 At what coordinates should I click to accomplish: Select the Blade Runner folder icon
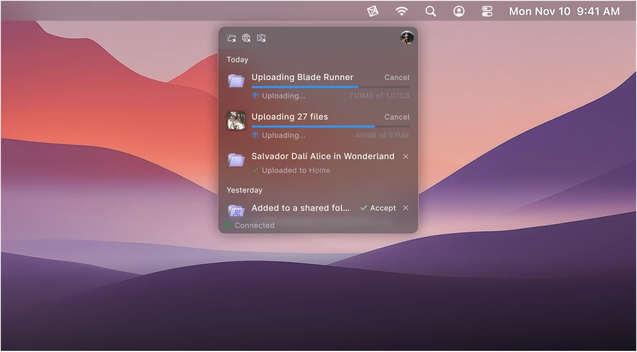click(x=236, y=81)
